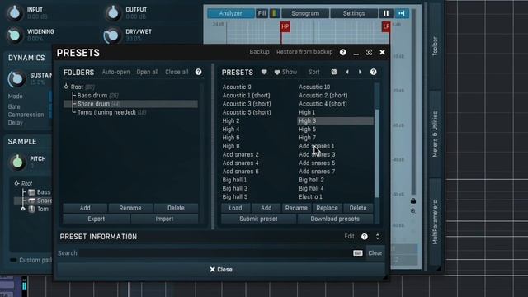Click Backup in Presets header
The height and width of the screenshot is (297, 528).
(259, 52)
